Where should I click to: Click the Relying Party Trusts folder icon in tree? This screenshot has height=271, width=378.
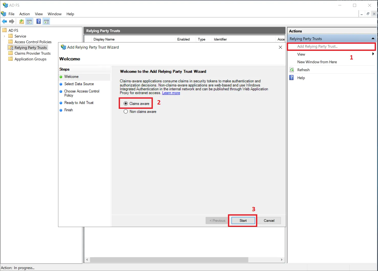coord(10,48)
